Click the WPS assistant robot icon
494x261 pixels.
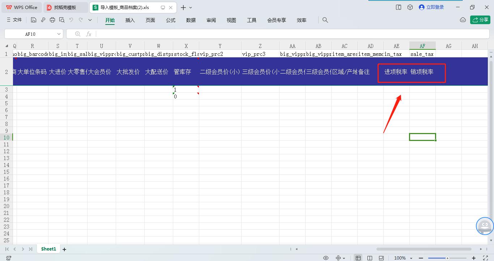click(485, 226)
